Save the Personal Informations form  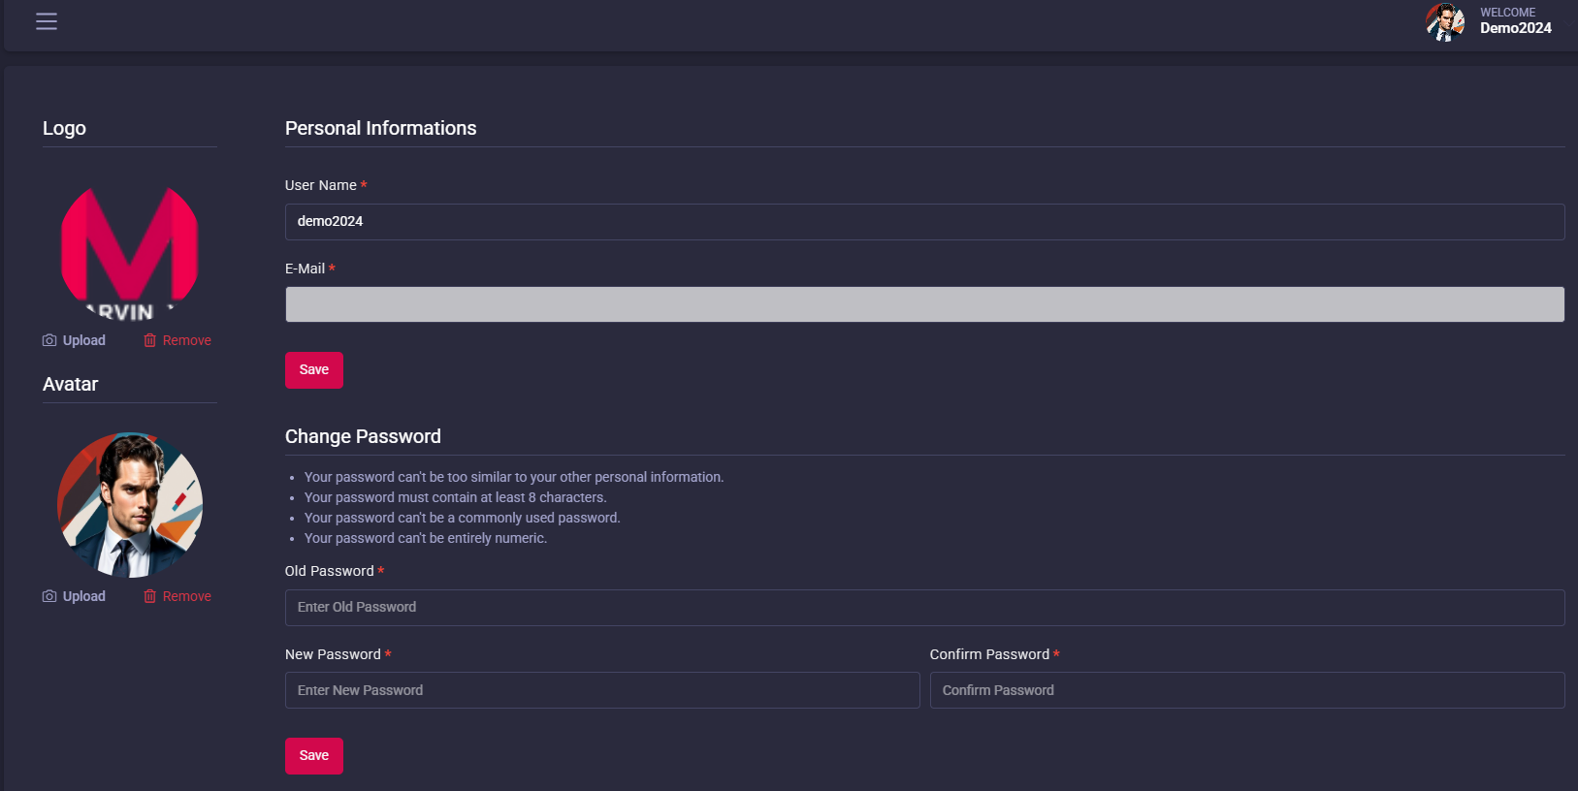[x=313, y=370]
